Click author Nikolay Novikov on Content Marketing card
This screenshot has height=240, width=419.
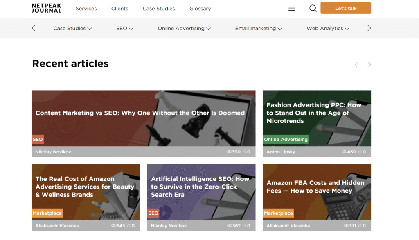click(x=53, y=152)
